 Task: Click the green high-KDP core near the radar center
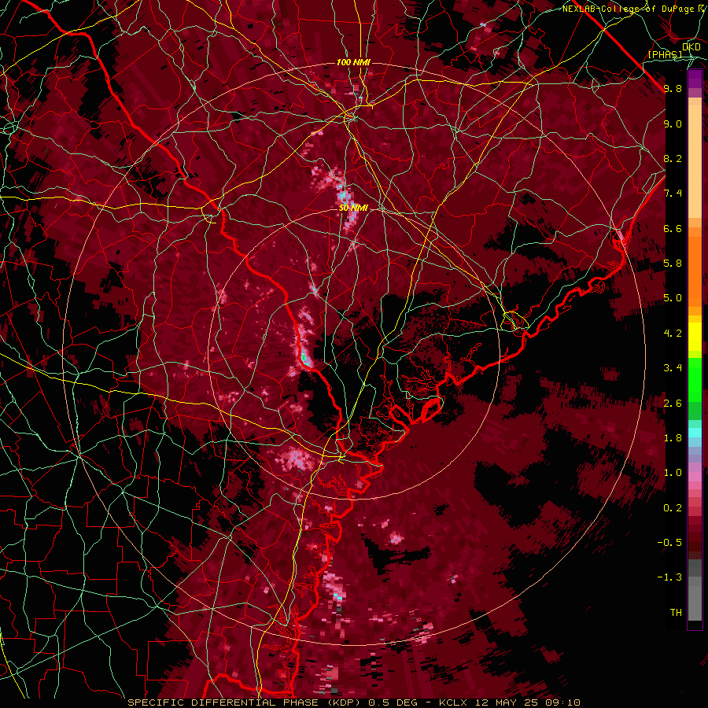304,357
